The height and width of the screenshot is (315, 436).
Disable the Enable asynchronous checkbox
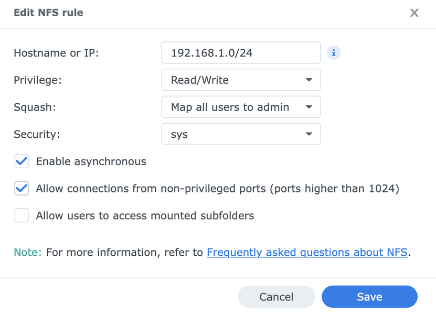tap(22, 161)
